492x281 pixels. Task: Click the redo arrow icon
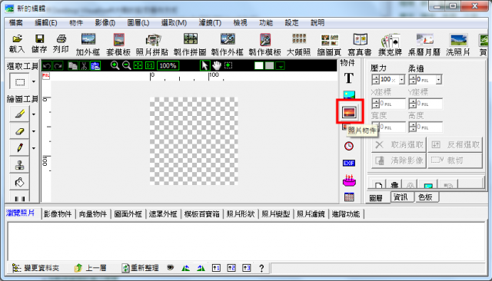click(x=58, y=65)
